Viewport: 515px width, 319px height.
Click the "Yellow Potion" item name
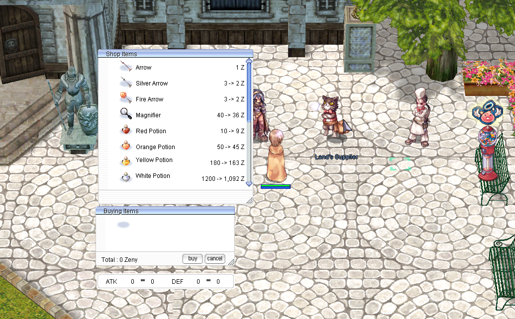154,159
